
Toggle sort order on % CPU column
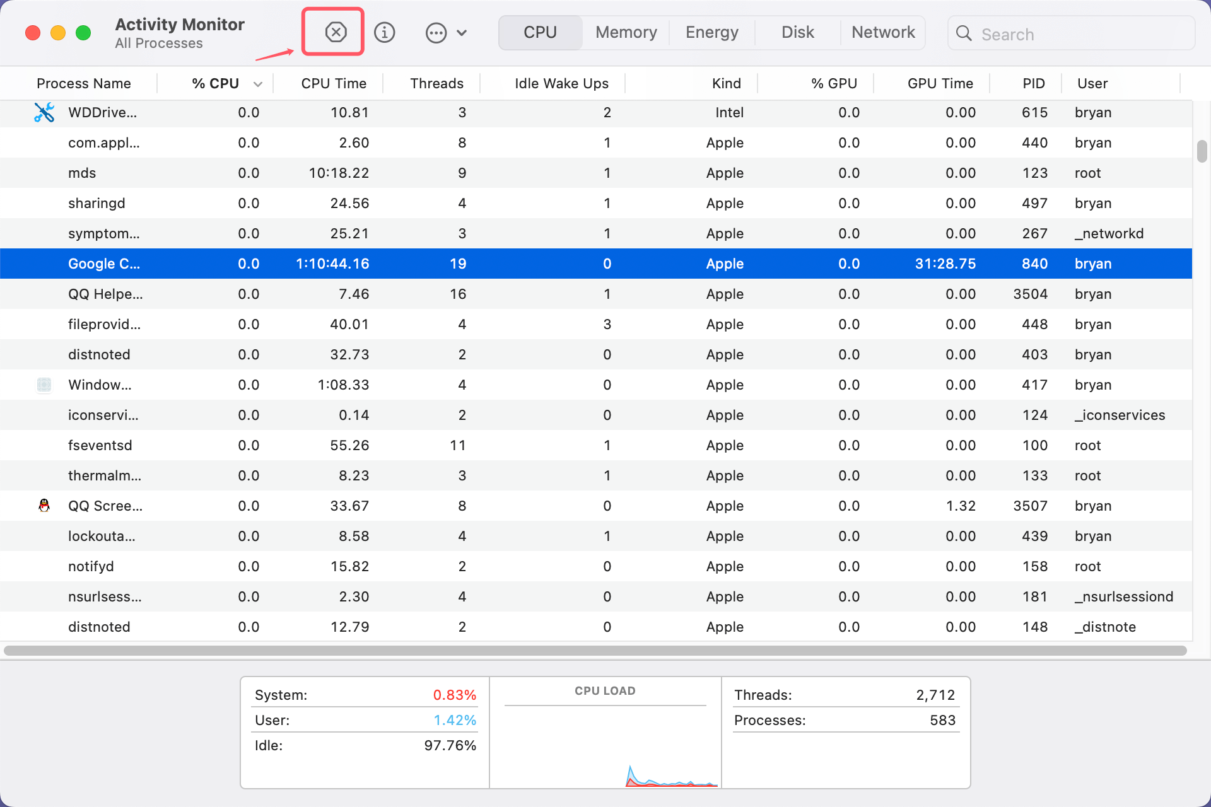click(216, 83)
